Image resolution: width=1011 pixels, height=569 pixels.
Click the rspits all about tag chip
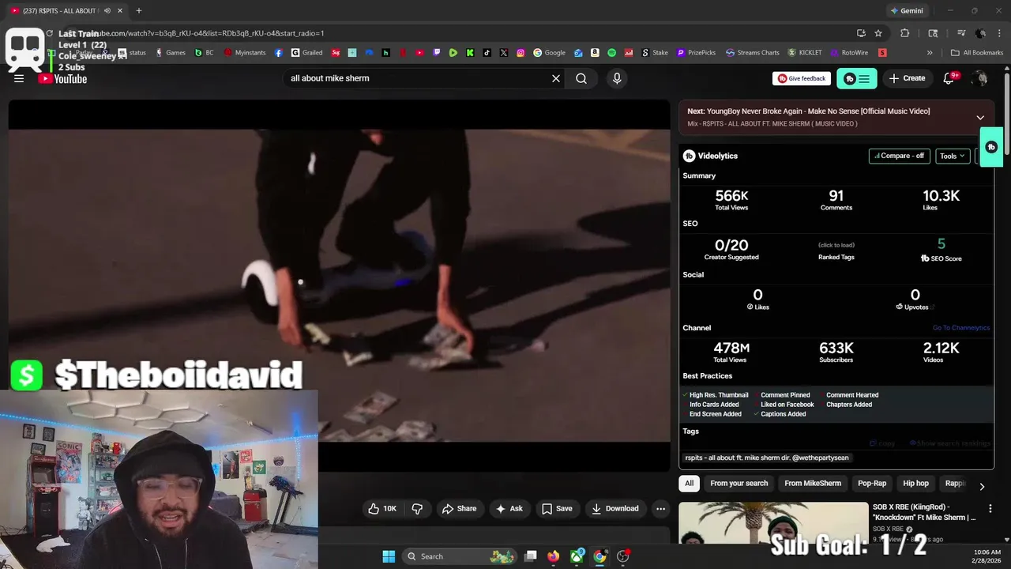pos(767,458)
